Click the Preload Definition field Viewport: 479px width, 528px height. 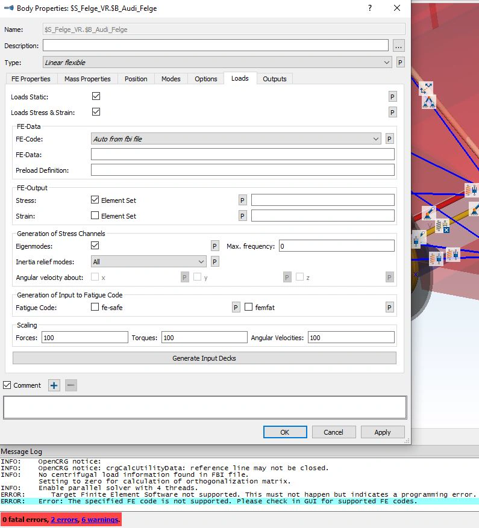pyautogui.click(x=243, y=170)
